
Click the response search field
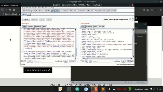[x=102, y=61]
